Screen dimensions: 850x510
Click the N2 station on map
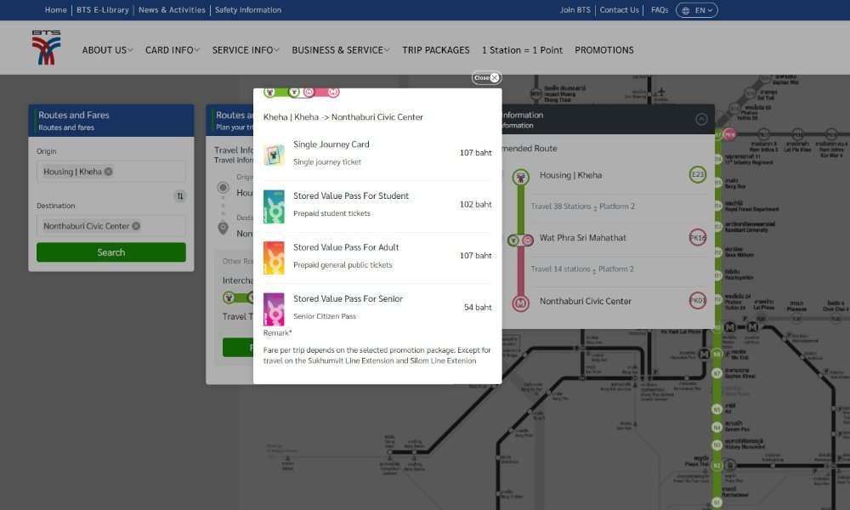[717, 466]
